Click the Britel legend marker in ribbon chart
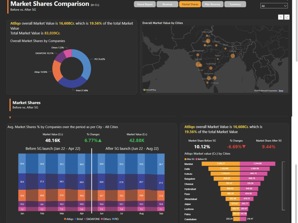The width and height of the screenshot is (298, 223). (76, 219)
